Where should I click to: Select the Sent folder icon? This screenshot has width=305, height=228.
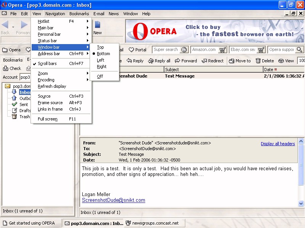(x=14, y=104)
